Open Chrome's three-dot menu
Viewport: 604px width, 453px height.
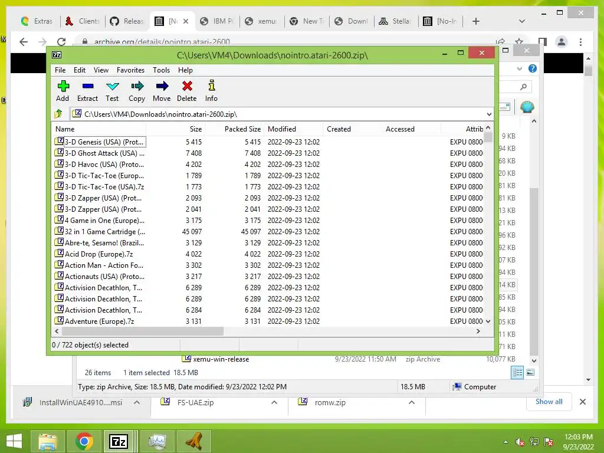(x=580, y=42)
